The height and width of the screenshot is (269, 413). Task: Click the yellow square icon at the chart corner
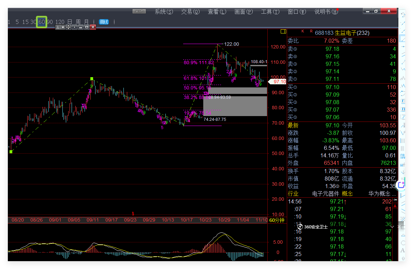283,31
